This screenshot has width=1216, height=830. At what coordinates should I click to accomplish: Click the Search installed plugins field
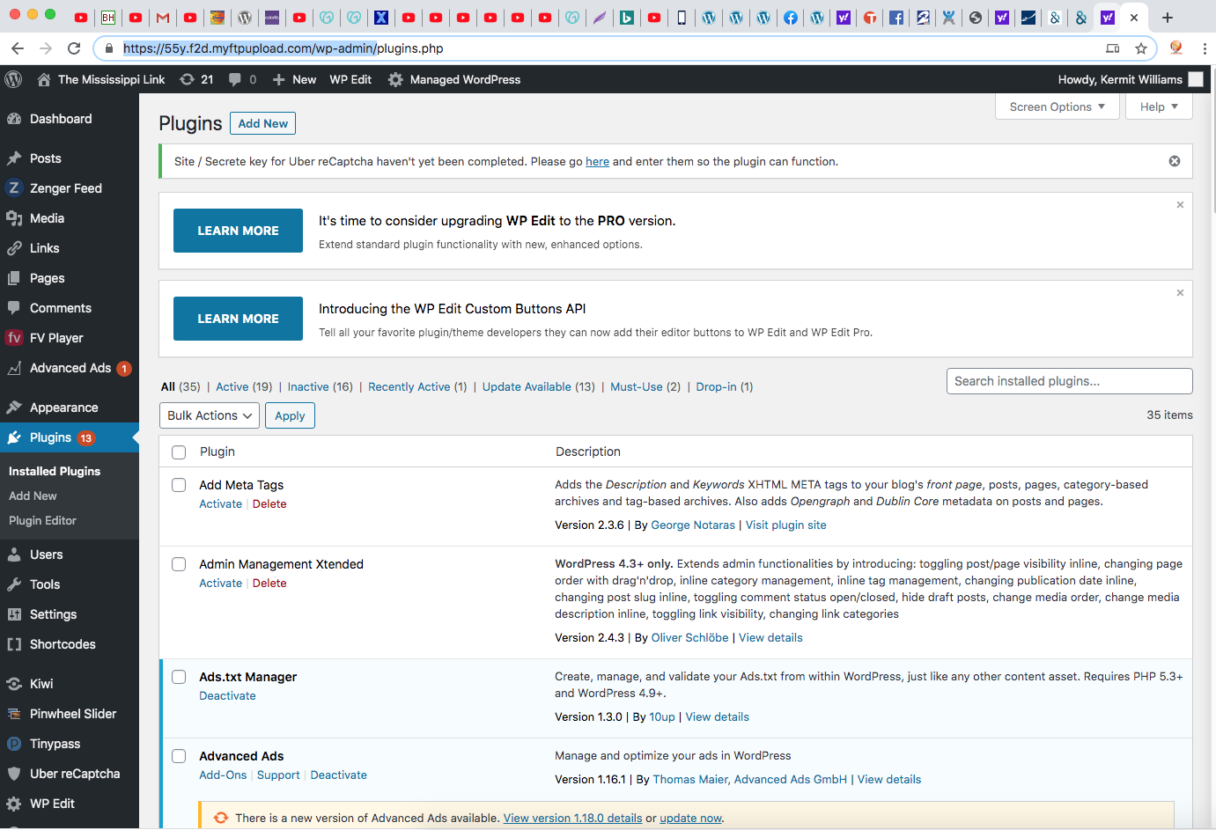coord(1069,381)
